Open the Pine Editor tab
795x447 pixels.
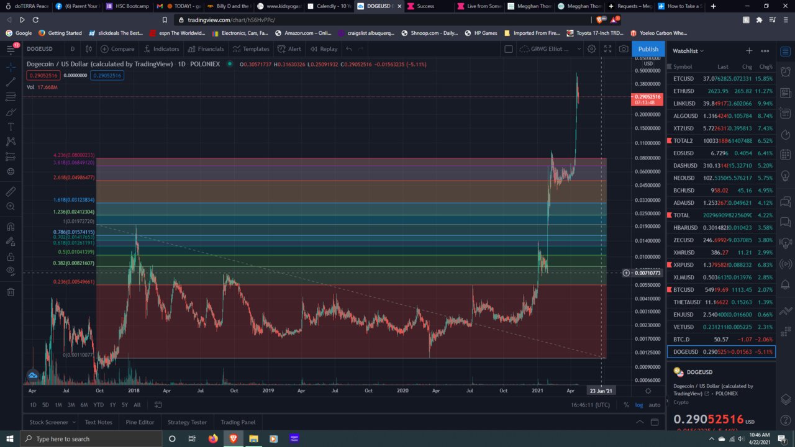point(140,422)
